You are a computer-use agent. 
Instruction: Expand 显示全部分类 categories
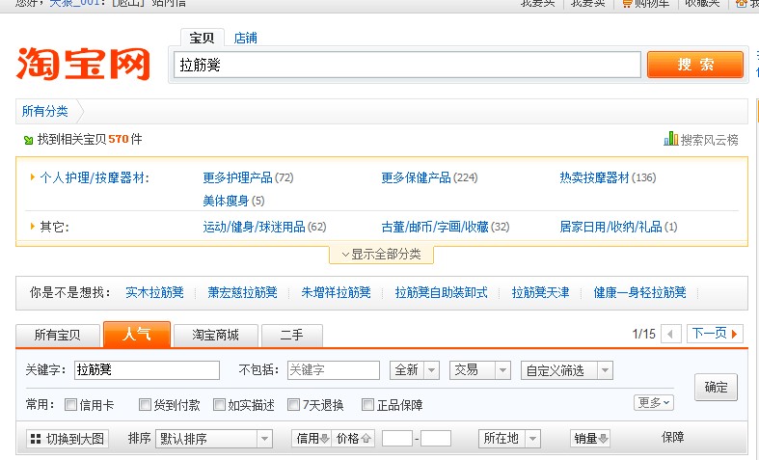tap(382, 255)
